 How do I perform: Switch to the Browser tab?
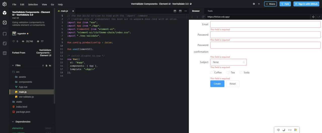196,11
